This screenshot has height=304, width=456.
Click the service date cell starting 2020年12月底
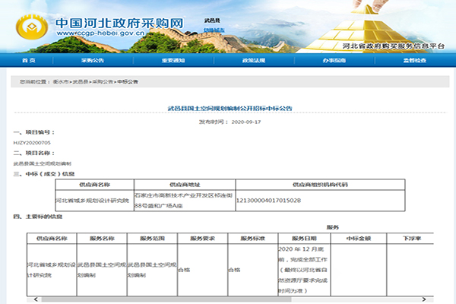click(303, 270)
